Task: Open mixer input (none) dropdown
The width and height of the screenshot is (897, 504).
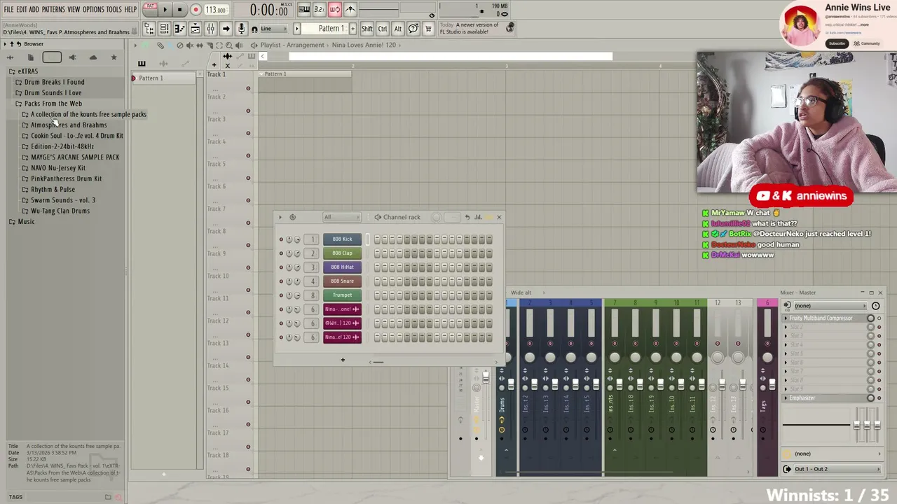Action: tap(829, 306)
